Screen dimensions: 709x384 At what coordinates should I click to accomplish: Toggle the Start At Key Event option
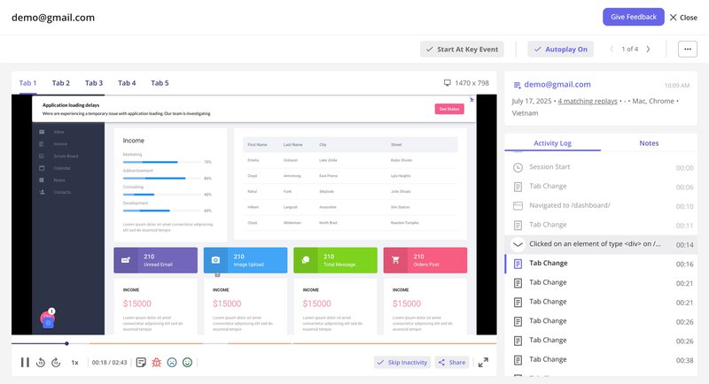[462, 50]
